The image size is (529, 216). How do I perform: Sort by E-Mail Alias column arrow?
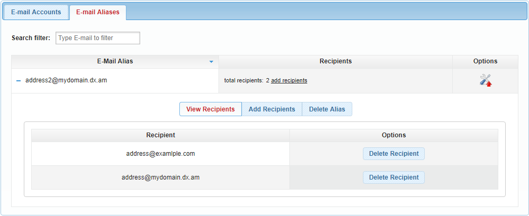point(211,62)
